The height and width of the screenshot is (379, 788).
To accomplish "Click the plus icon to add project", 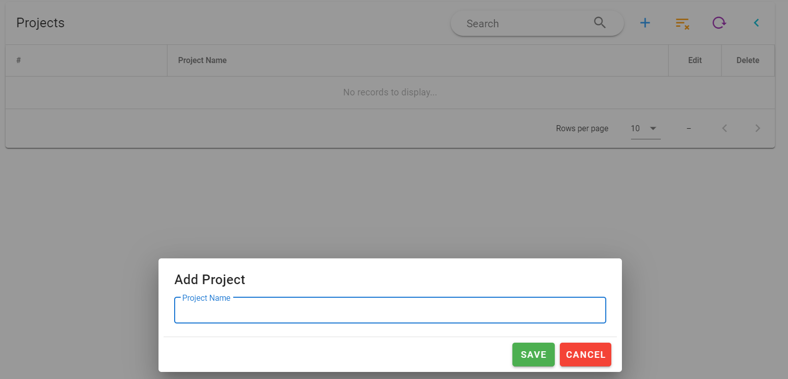I will click(x=645, y=23).
